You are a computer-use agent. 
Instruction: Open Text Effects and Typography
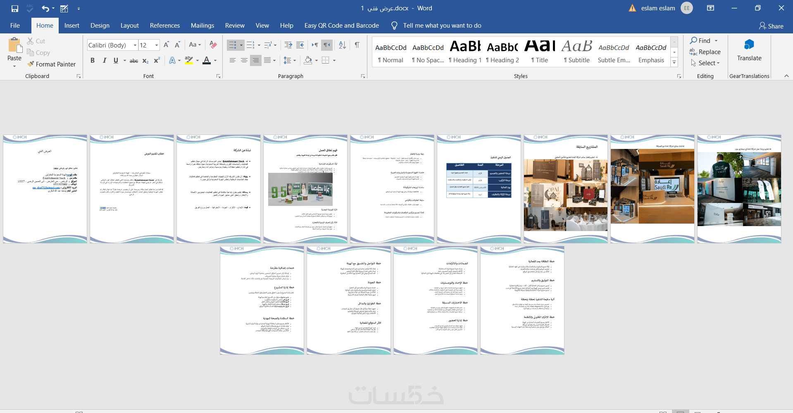click(172, 61)
